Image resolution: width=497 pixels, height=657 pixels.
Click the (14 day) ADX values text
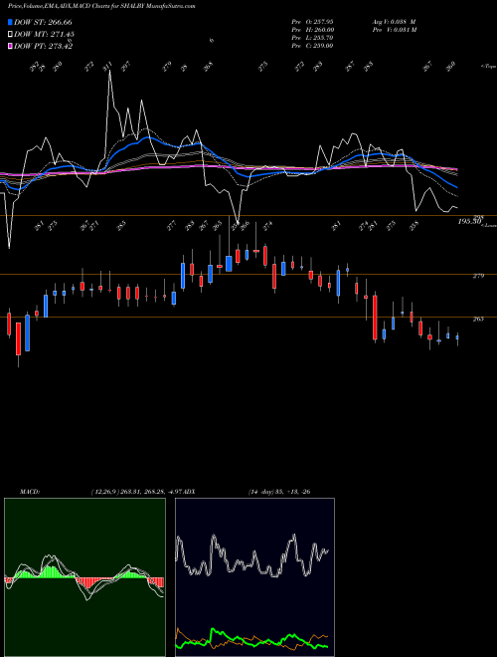(279, 492)
